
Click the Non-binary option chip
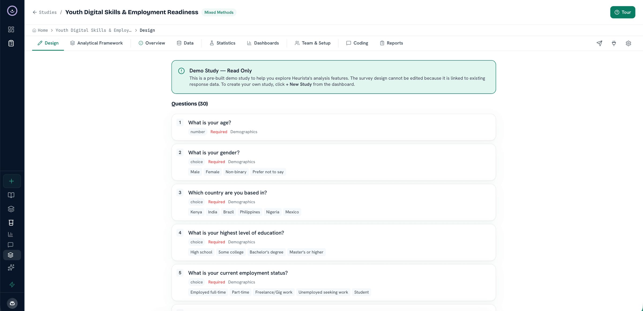coord(236,172)
